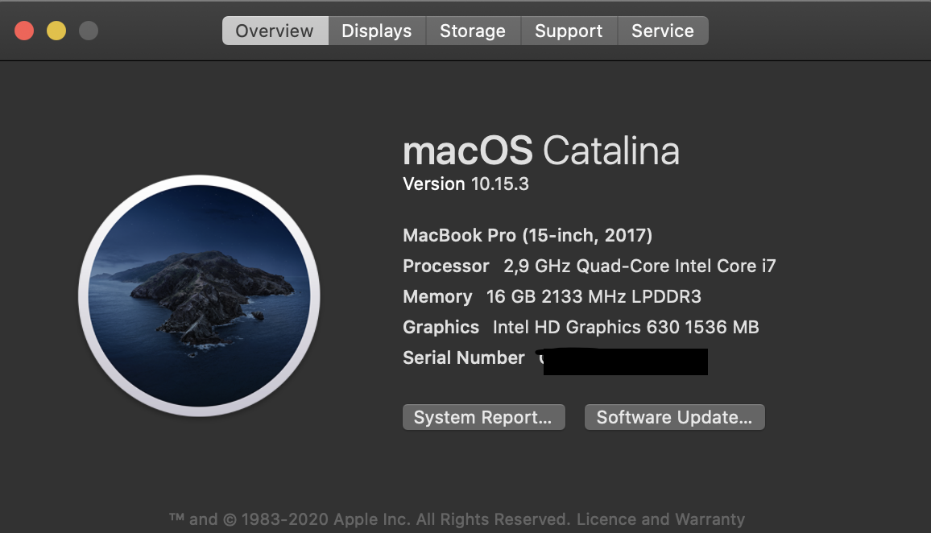Click the MacBook Pro model line
Image resolution: width=931 pixels, height=533 pixels.
(x=527, y=235)
